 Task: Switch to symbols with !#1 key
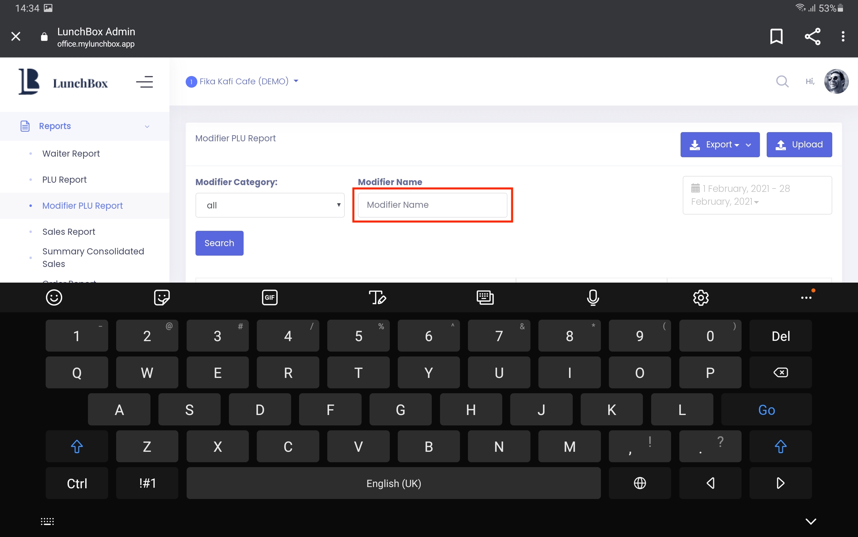147,483
